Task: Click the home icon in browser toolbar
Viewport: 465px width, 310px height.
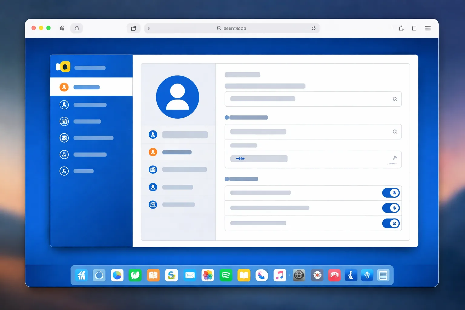Action: coord(77,28)
